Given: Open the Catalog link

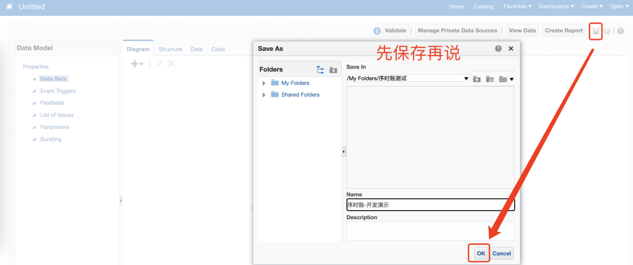Looking at the screenshot, I should click(484, 6).
